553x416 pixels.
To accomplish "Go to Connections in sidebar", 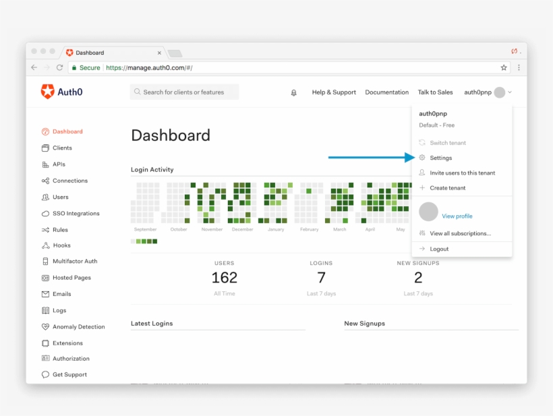I will tap(70, 181).
